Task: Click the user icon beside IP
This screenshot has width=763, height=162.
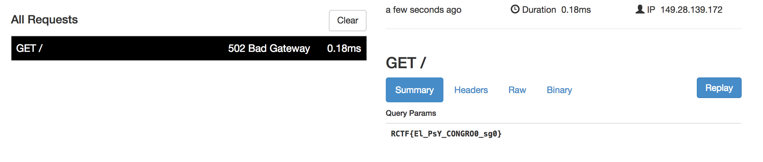Action: click(x=640, y=9)
